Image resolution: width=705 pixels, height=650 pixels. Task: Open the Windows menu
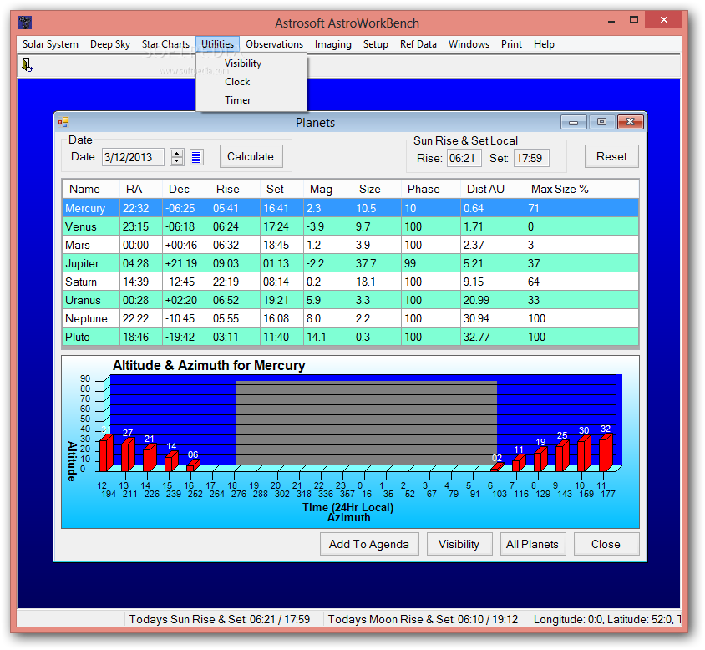(469, 44)
